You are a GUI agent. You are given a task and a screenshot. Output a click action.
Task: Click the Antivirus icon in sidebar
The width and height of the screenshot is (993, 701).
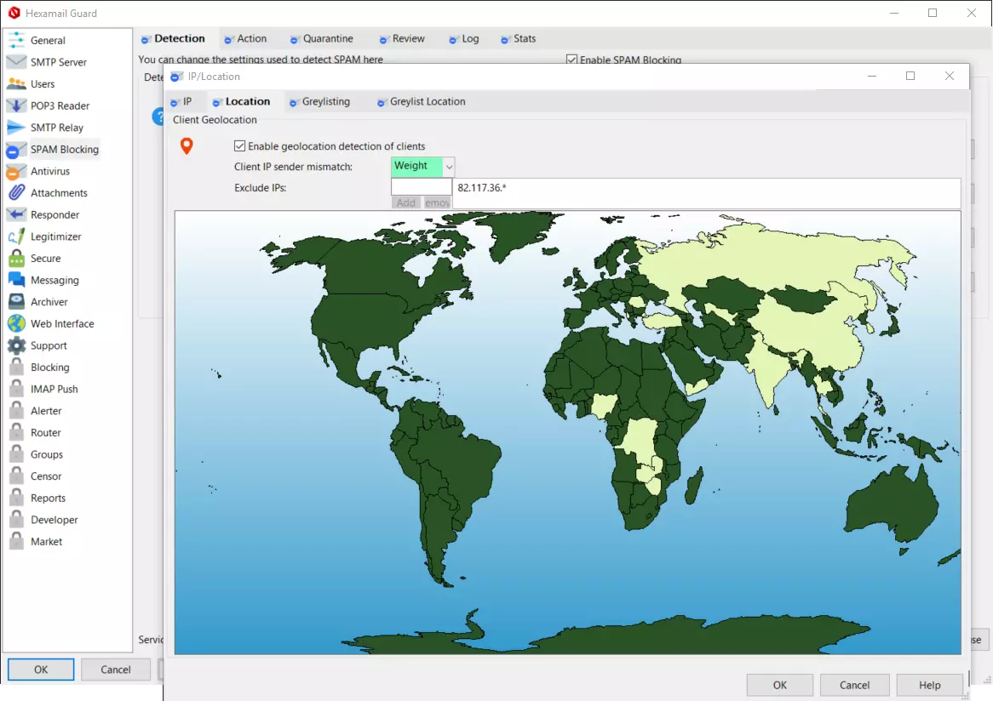tap(16, 171)
